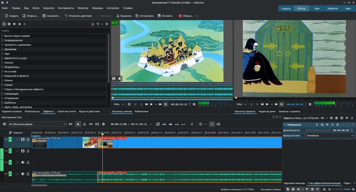Screen dimensions: 356x192
Task: Expand the Размытие и чёткость category
Action: (x=2, y=76)
